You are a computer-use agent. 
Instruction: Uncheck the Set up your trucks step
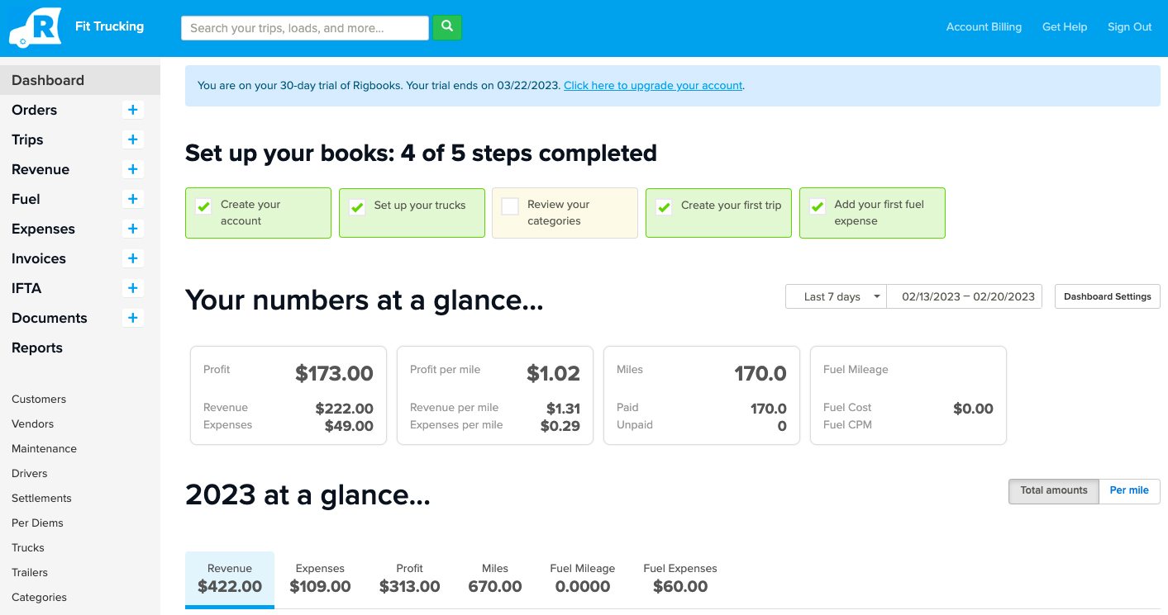coord(356,206)
